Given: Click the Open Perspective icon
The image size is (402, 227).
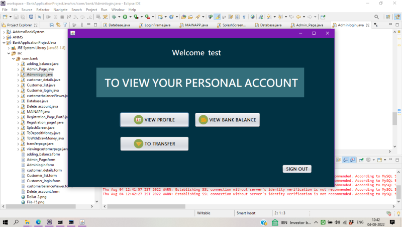Looking at the screenshot, I should tap(388, 17).
